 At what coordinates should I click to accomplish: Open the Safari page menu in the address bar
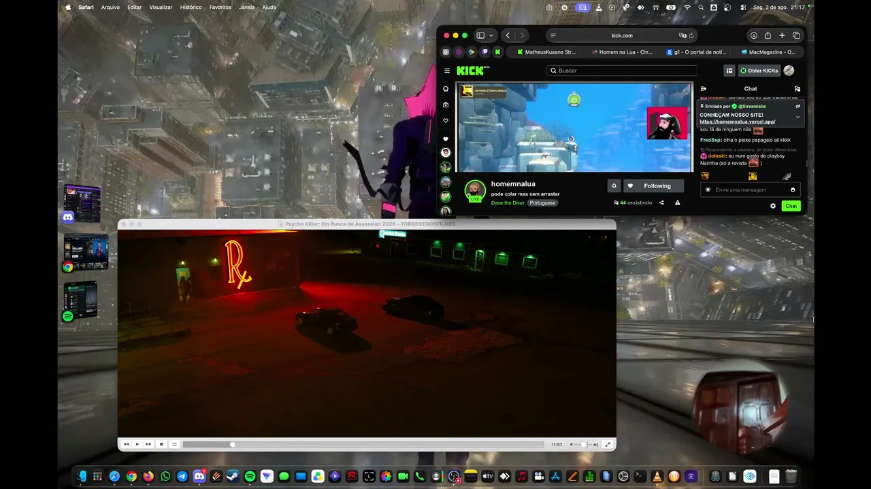point(553,35)
